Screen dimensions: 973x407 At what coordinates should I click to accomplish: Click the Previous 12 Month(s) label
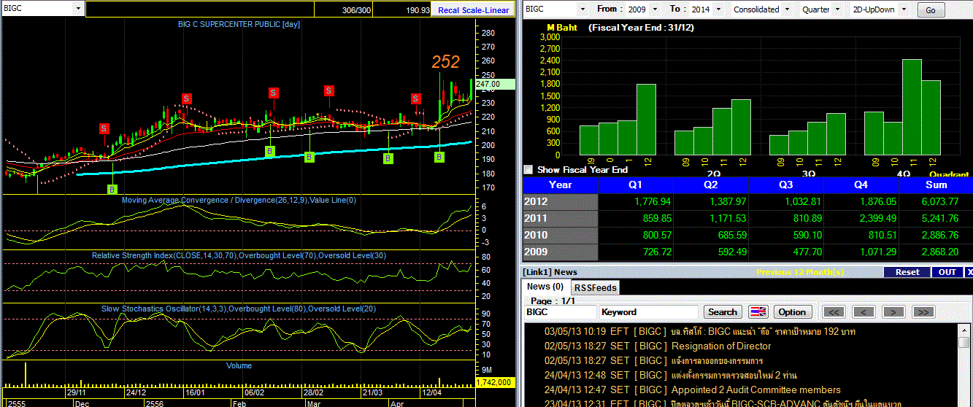[800, 272]
